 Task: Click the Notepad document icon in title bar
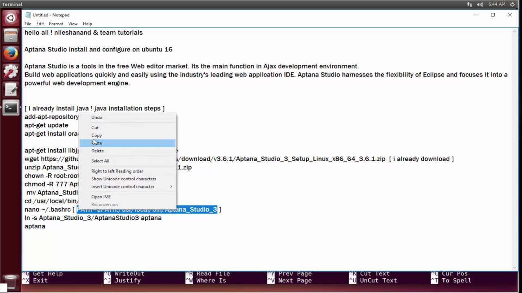click(x=28, y=15)
